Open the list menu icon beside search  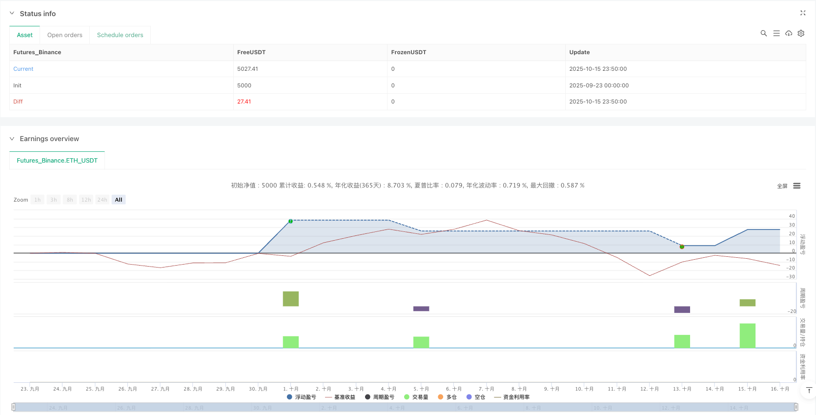(776, 33)
